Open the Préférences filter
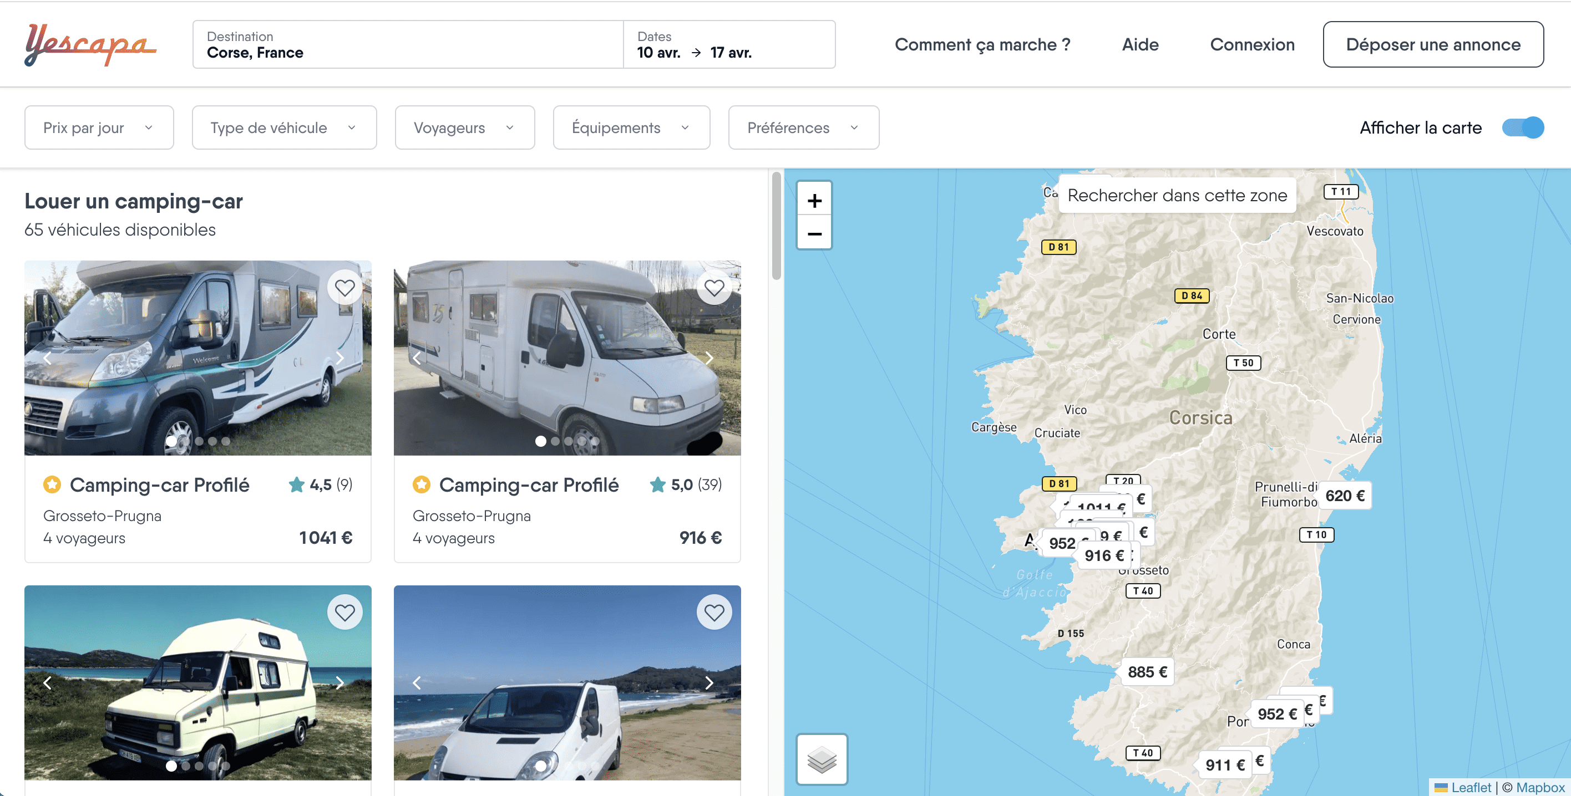 tap(803, 127)
